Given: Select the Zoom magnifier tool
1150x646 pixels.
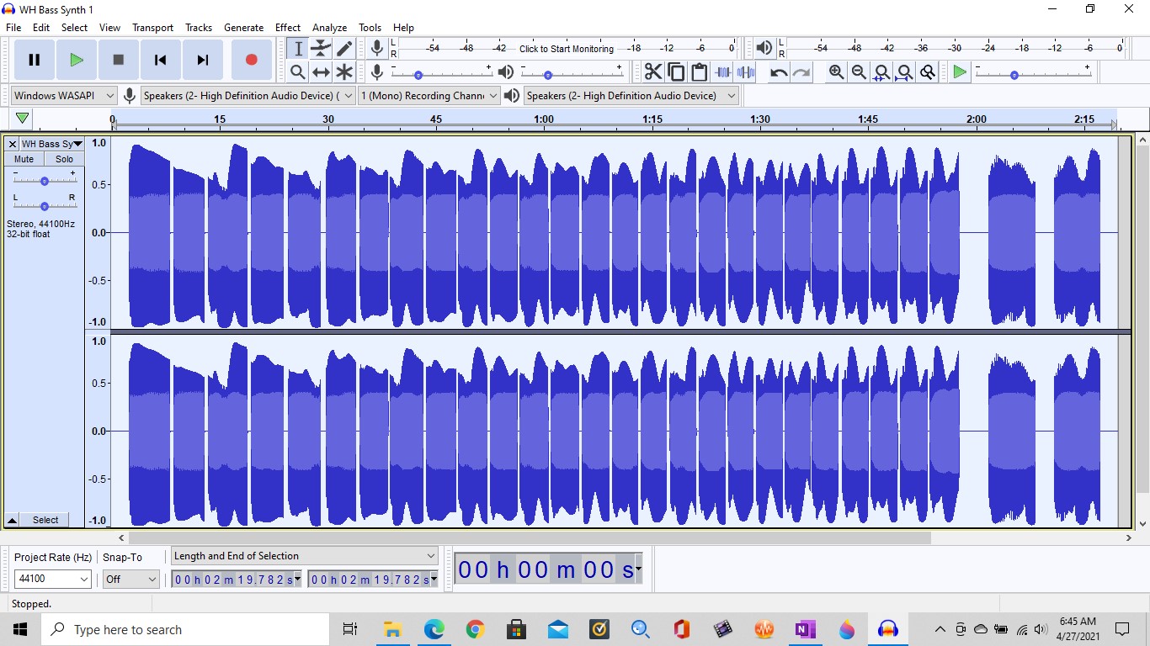Looking at the screenshot, I should point(297,72).
